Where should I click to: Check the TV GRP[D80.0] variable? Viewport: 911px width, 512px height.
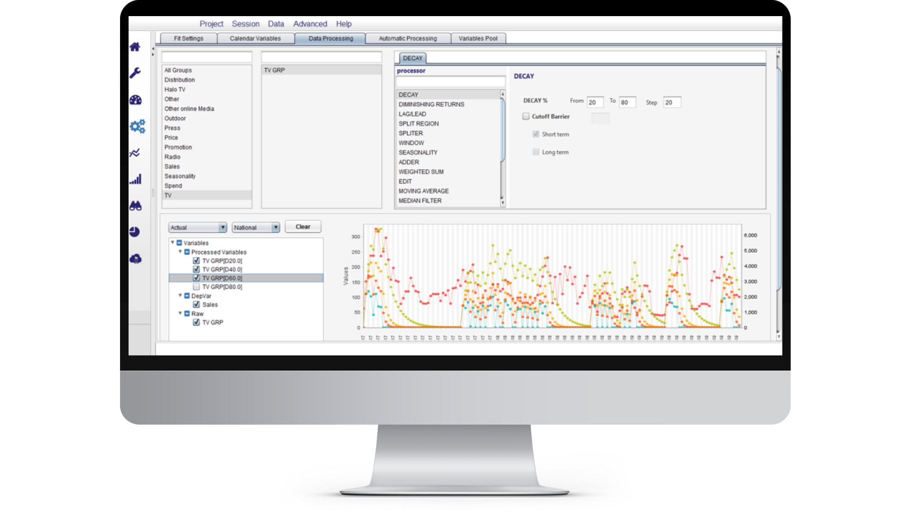pos(196,287)
